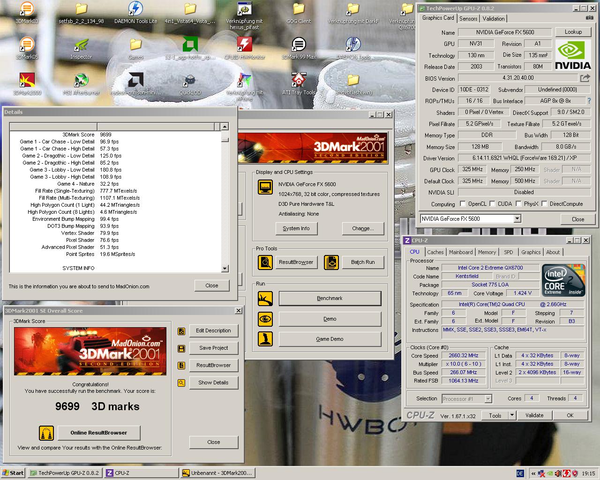The height and width of the screenshot is (480, 600).
Task: Launch 3DMark 99 Max shortcut
Action: [x=299, y=45]
